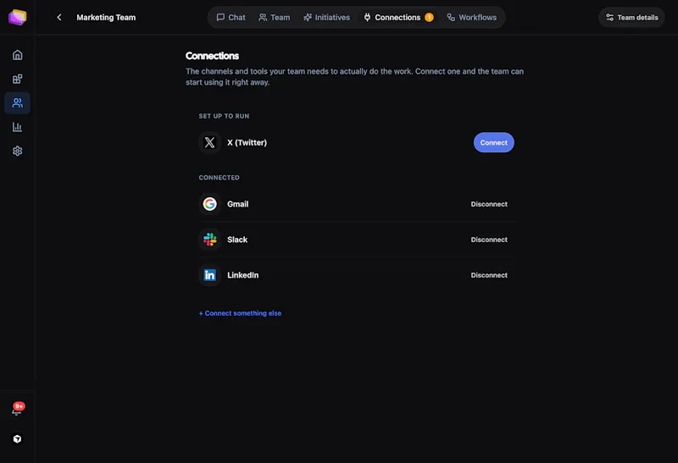Screen dimensions: 678x463
Task: Open the apps grid icon in the sidebar
Action: (x=17, y=79)
